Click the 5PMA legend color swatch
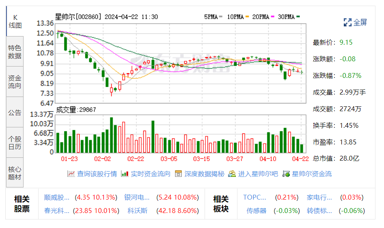 pos(221,17)
